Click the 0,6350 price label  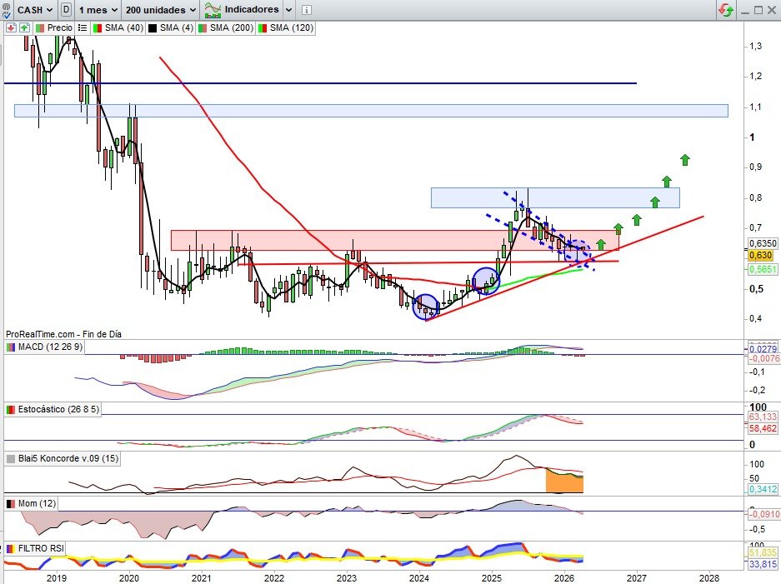click(x=763, y=243)
